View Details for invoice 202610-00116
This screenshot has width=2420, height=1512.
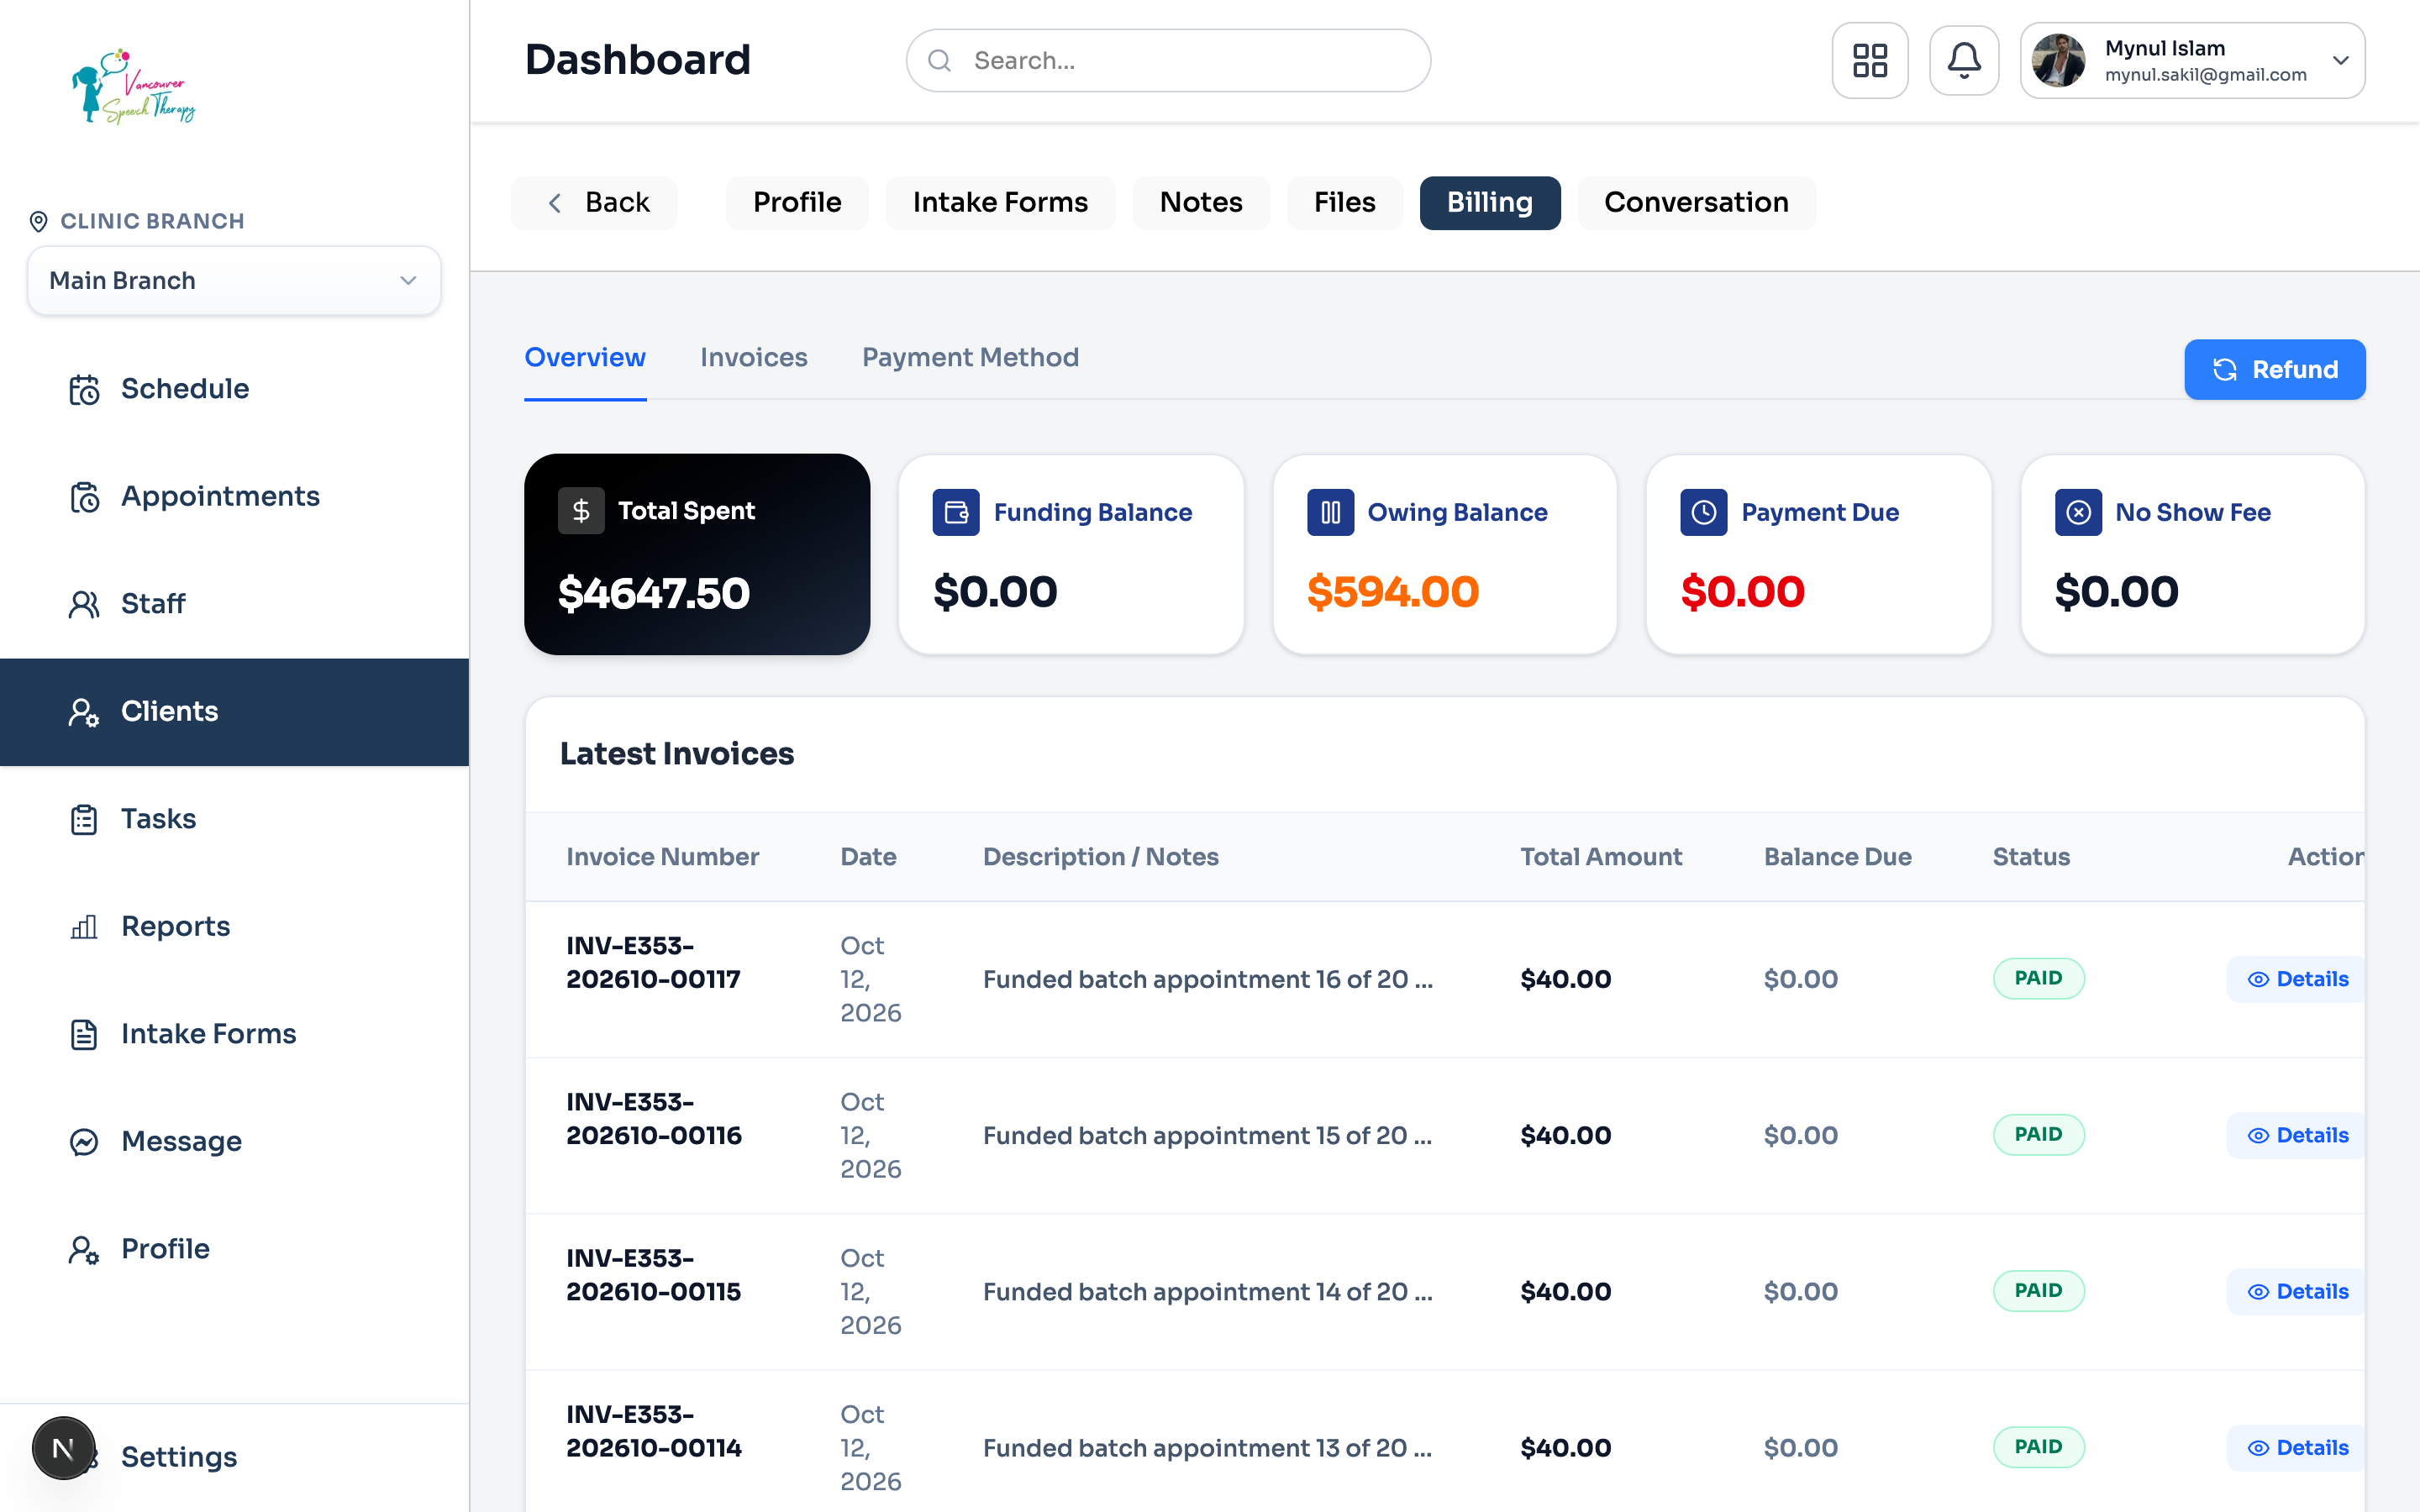click(2297, 1135)
